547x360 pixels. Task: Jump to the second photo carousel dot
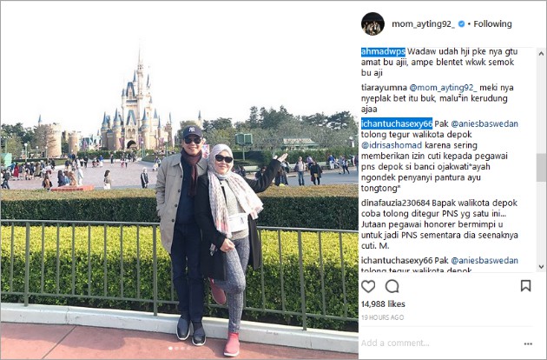point(176,348)
